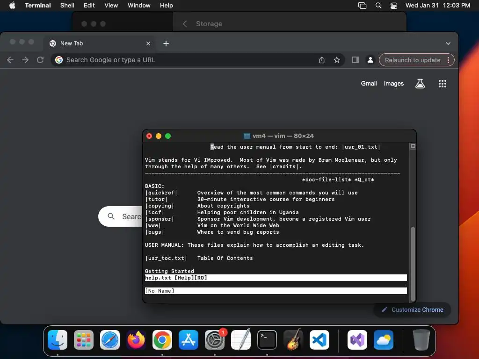
Task: Open the Apple menu
Action: [12, 6]
